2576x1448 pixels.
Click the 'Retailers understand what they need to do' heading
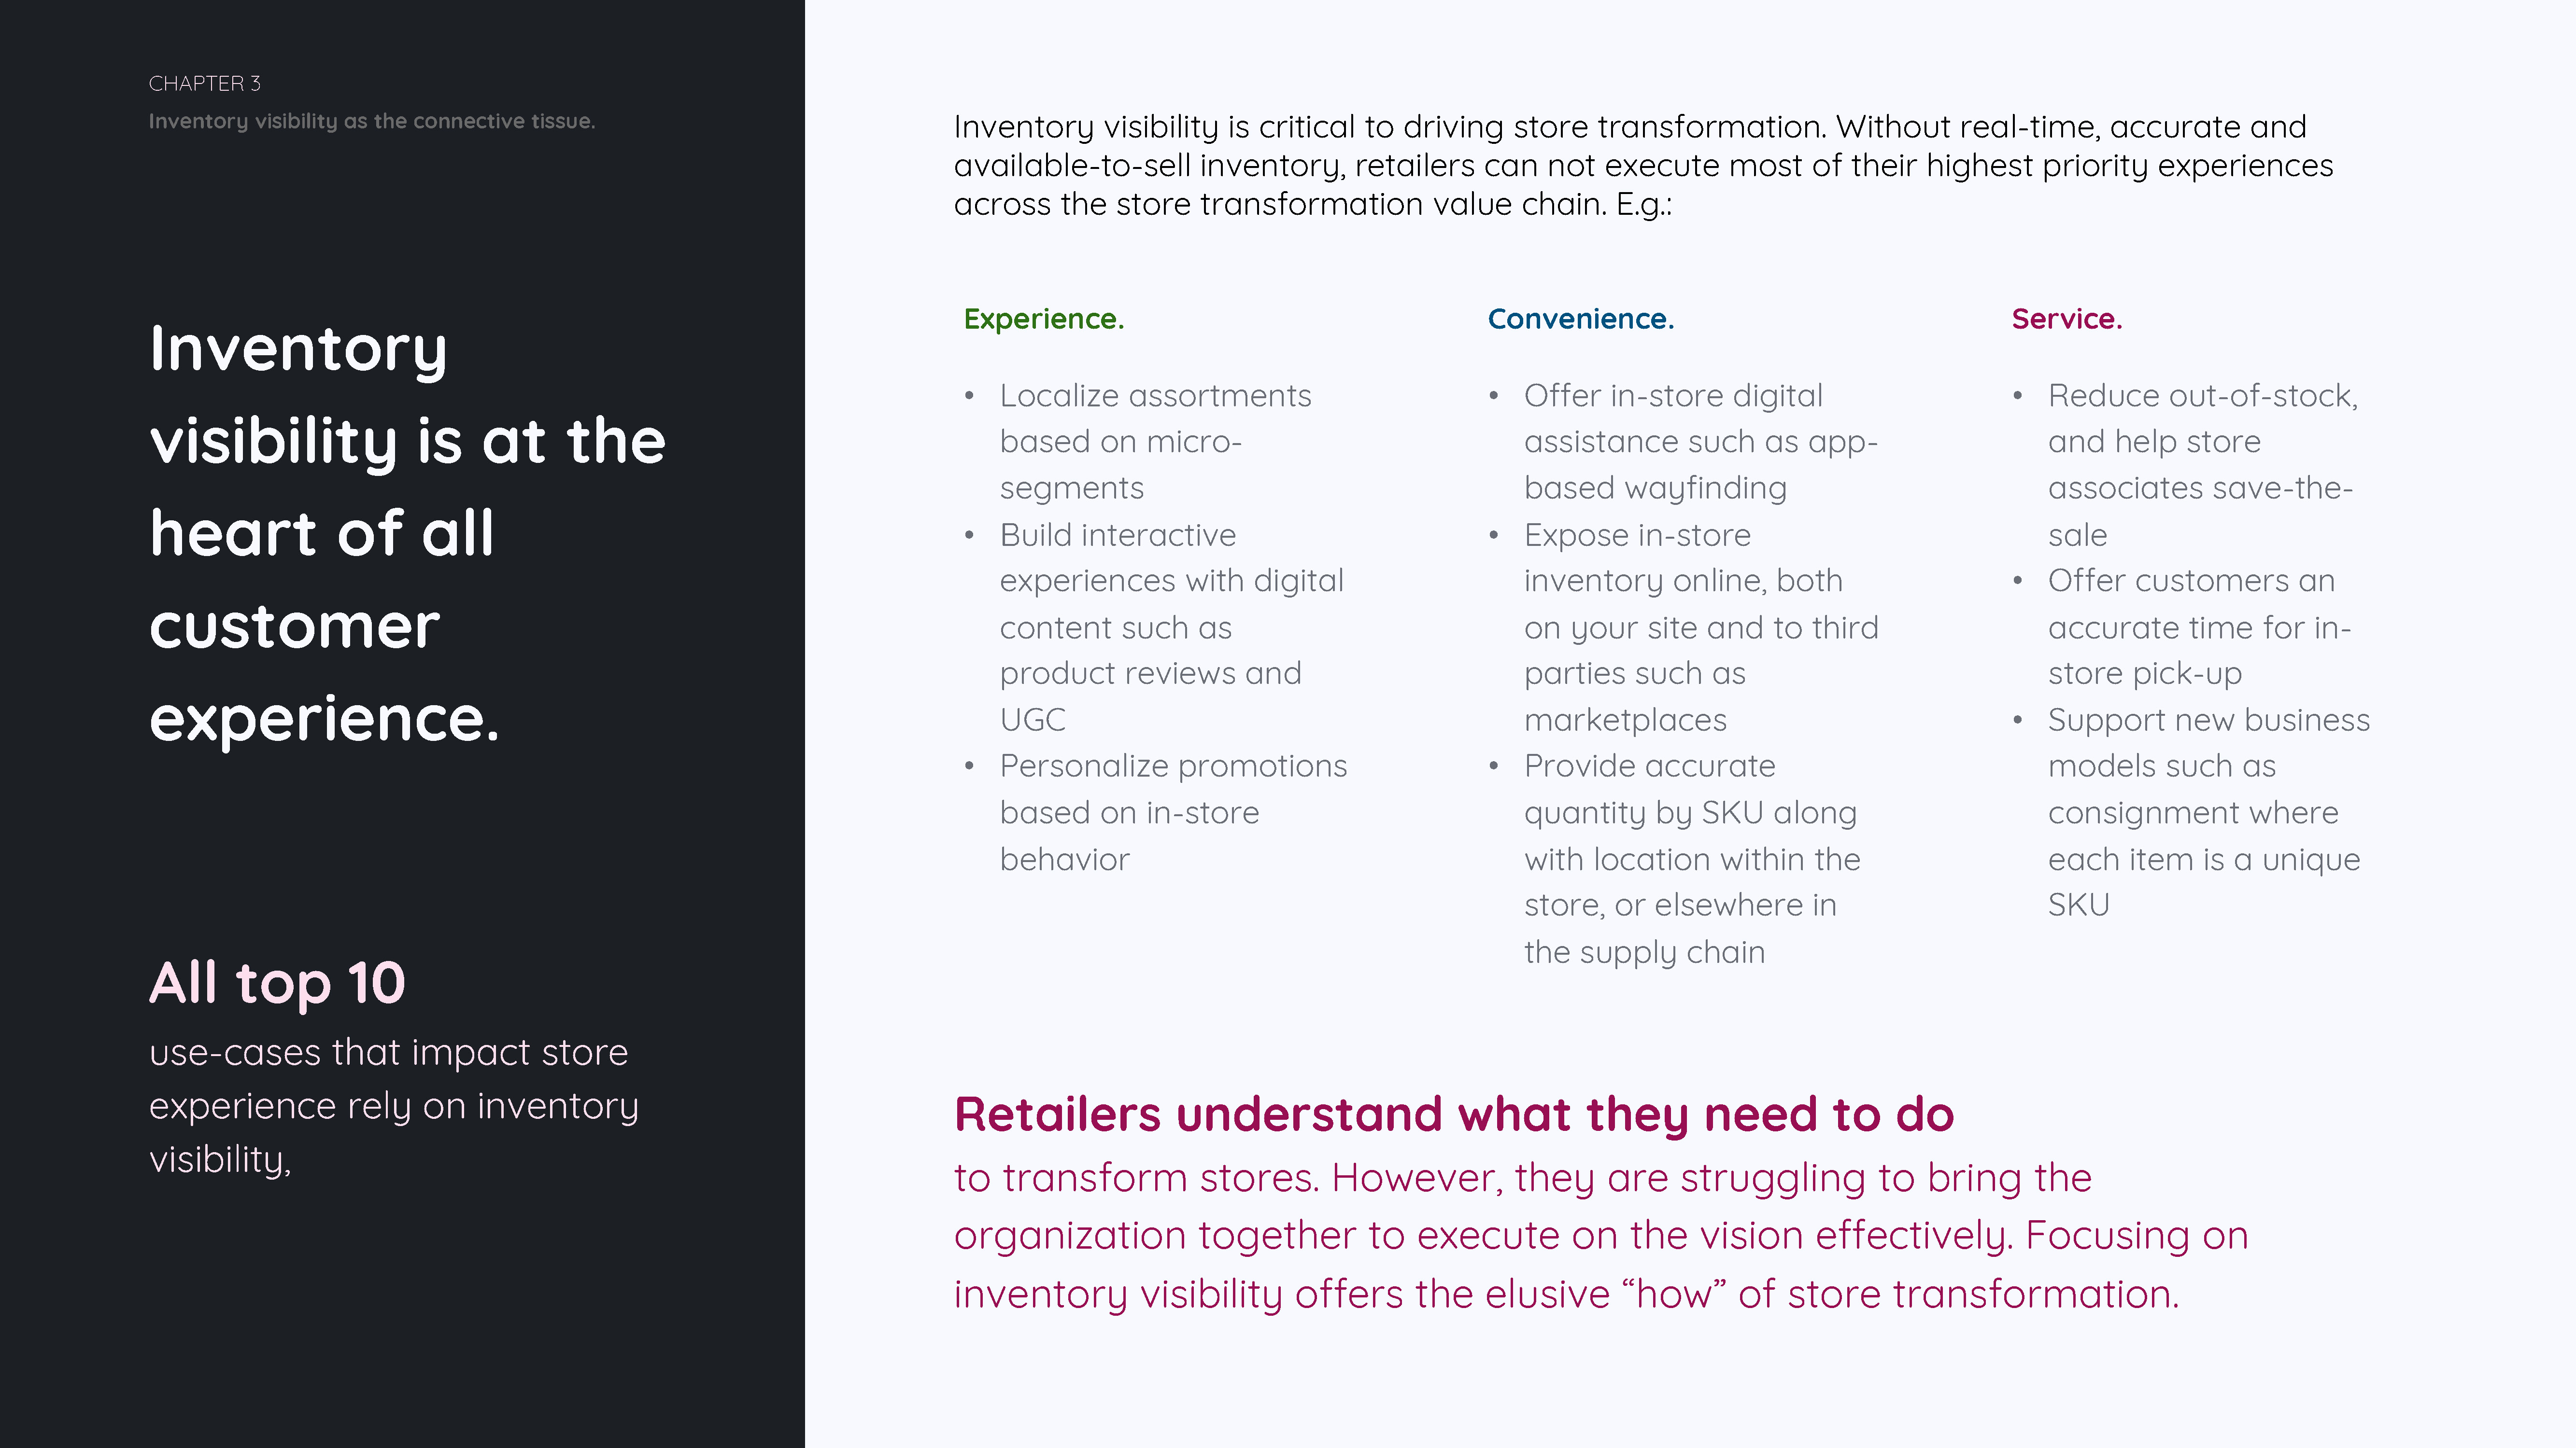point(1454,1114)
